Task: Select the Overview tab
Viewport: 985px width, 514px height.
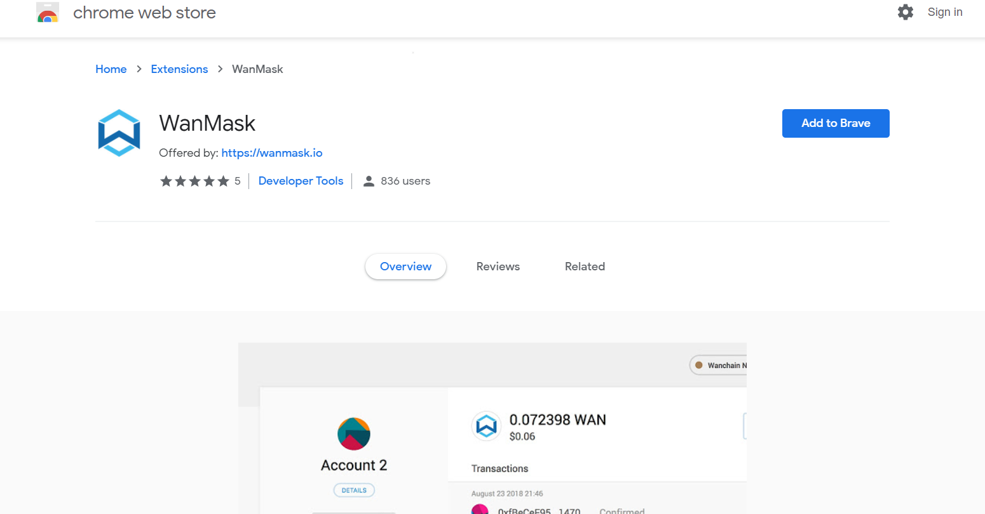Action: (405, 267)
